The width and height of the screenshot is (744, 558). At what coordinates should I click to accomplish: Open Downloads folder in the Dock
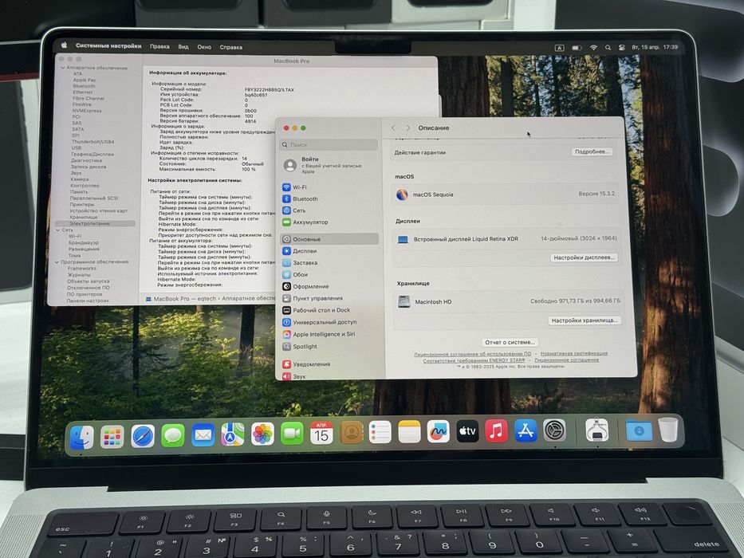[x=639, y=430]
